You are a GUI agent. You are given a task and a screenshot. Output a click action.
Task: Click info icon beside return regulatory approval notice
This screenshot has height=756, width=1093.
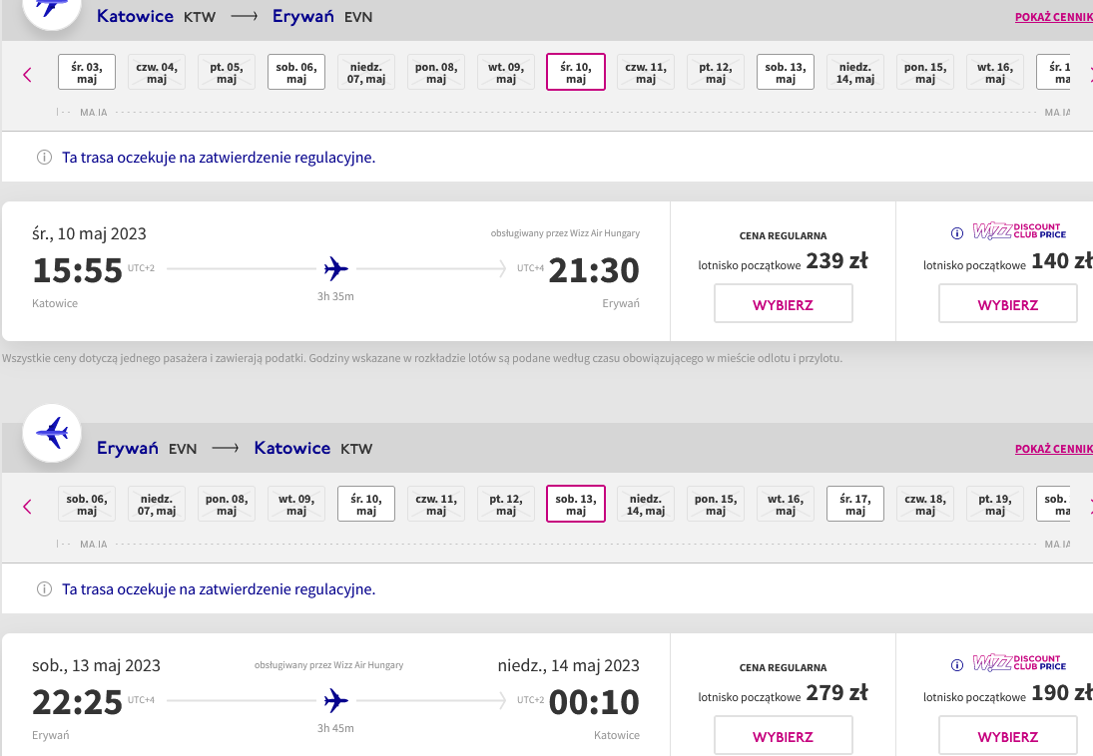click(44, 589)
